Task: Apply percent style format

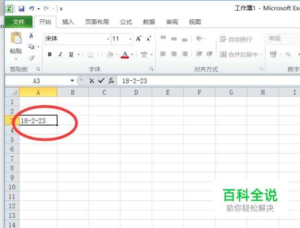Action: (288, 55)
